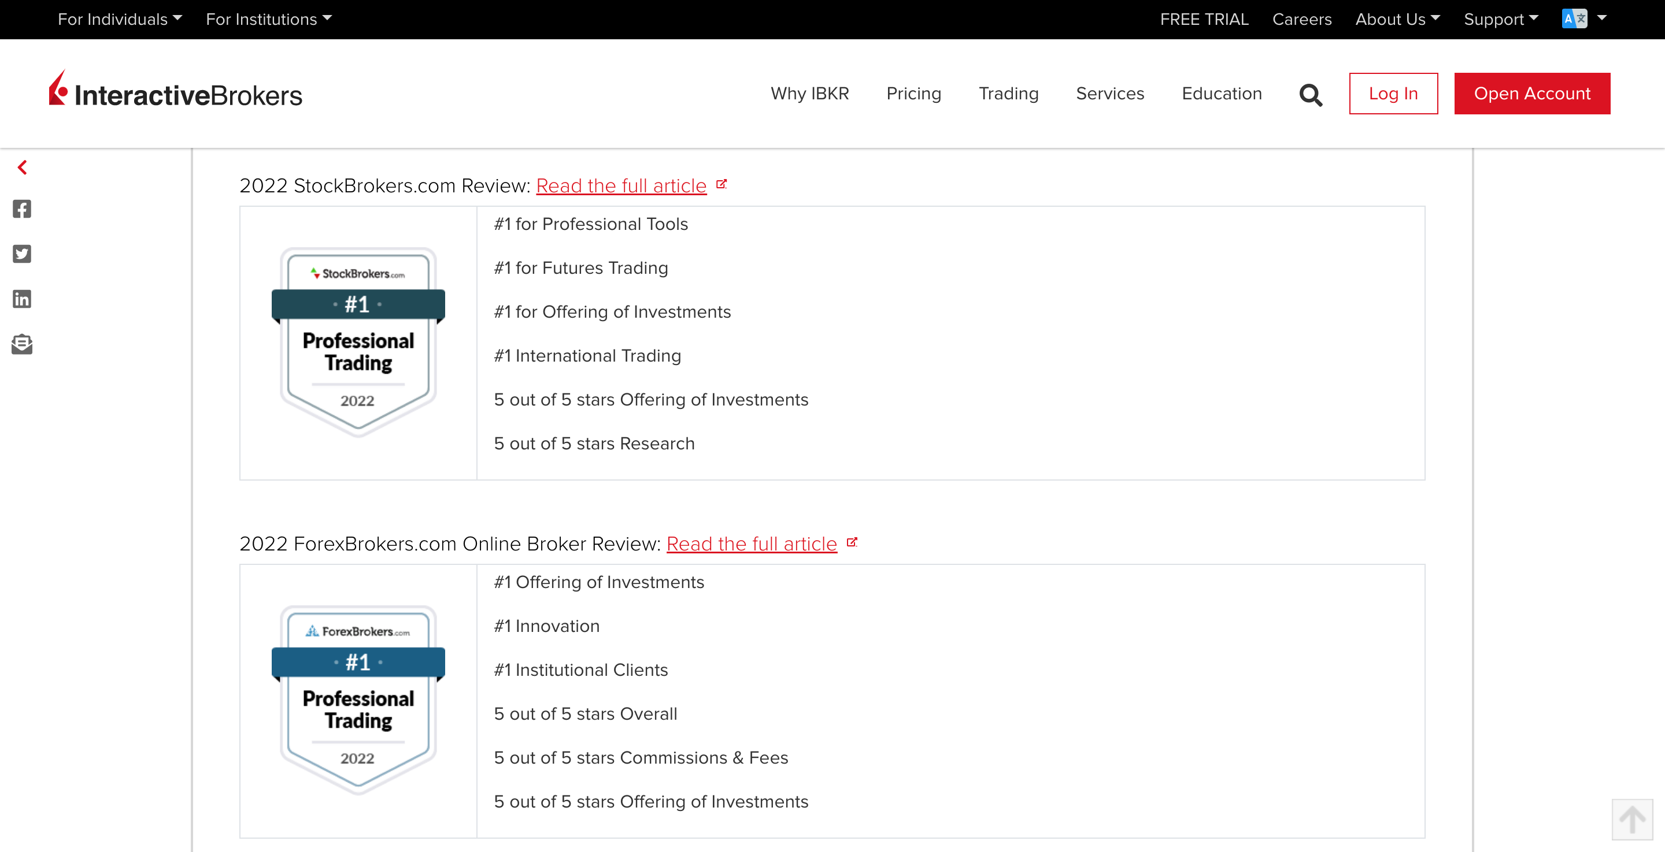This screenshot has height=852, width=1665.
Task: Click Open Account button
Action: click(1531, 94)
